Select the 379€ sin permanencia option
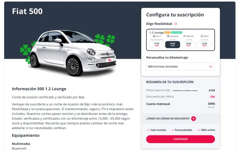This screenshot has height=152, width=236. 157,44
